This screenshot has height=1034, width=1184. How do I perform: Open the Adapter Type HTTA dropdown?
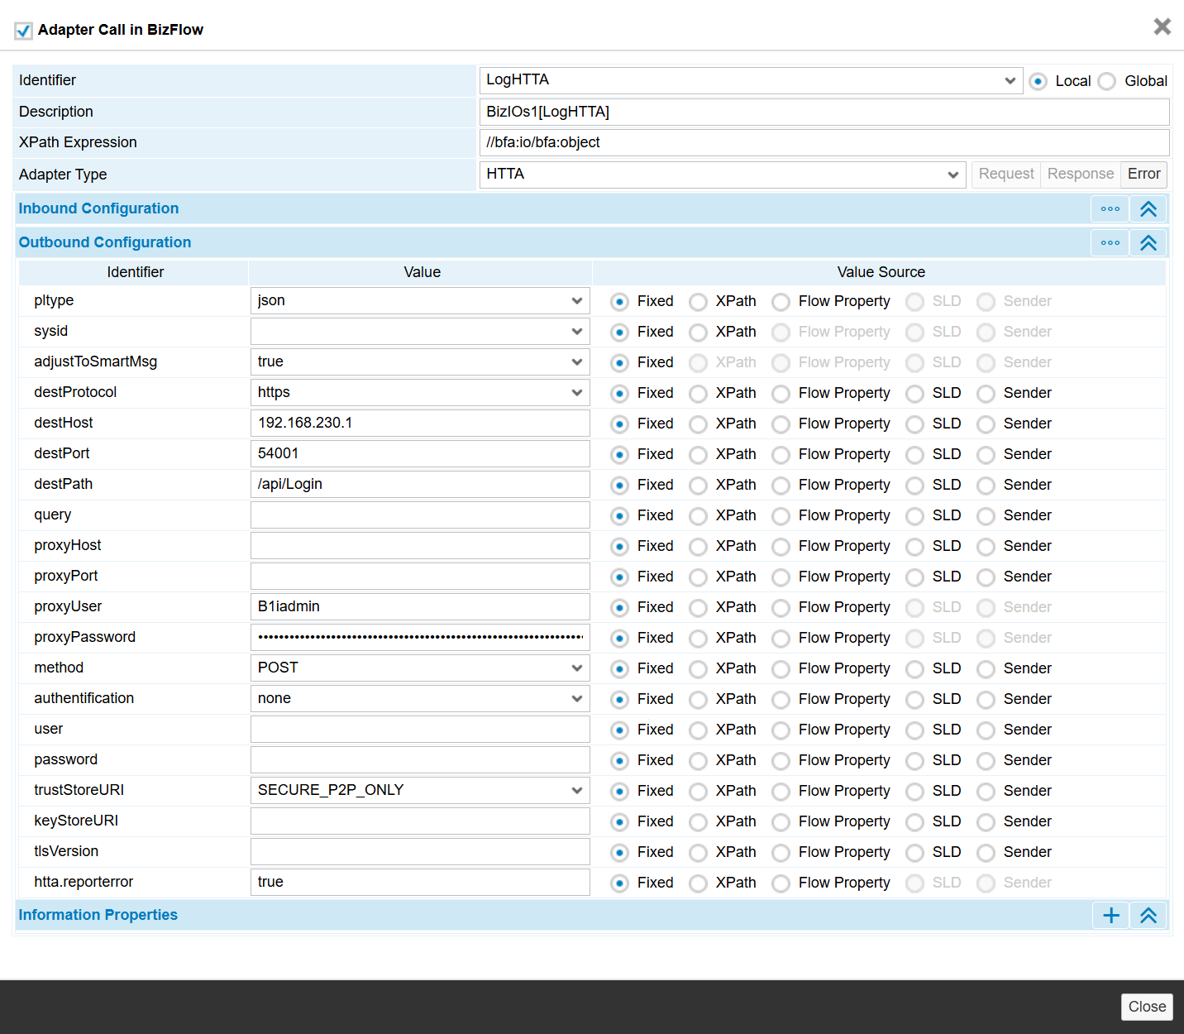point(722,175)
